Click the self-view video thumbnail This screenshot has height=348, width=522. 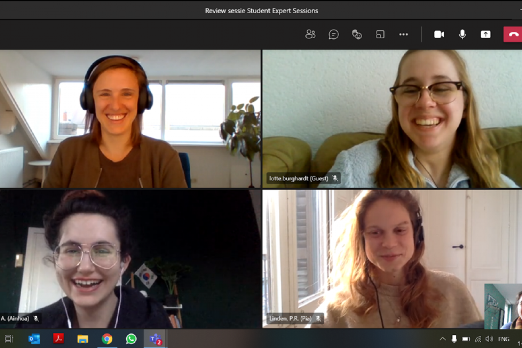(x=503, y=306)
